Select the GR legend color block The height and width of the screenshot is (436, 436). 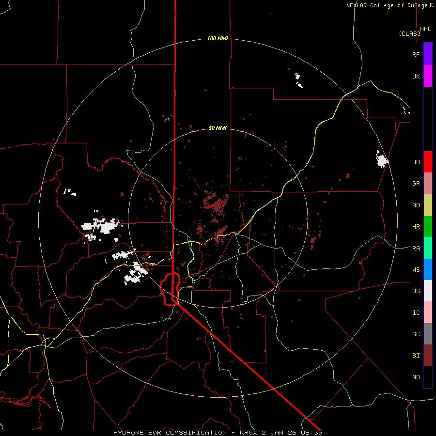click(428, 184)
